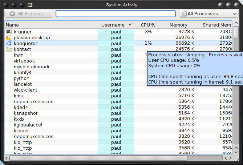Click the horizontal scrollbar right arrow
Screen dimensions: 243x165
click(230, 158)
